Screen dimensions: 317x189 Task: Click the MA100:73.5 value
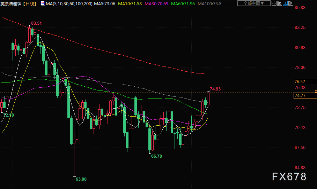209,3
